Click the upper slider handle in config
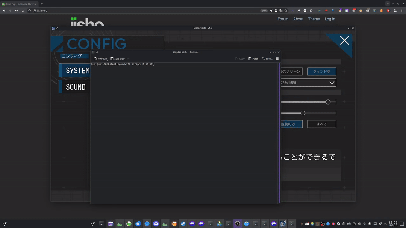The width and height of the screenshot is (406, 228). point(328,102)
